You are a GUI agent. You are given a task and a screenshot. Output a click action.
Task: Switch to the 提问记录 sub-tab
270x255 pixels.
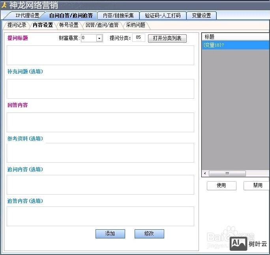(17, 25)
